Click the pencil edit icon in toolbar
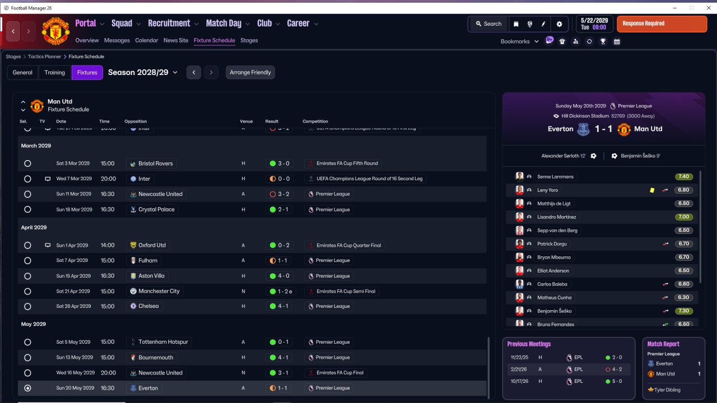This screenshot has width=717, height=403. (x=543, y=24)
